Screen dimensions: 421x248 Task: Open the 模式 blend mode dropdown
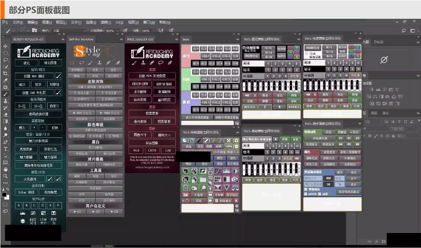[69, 31]
